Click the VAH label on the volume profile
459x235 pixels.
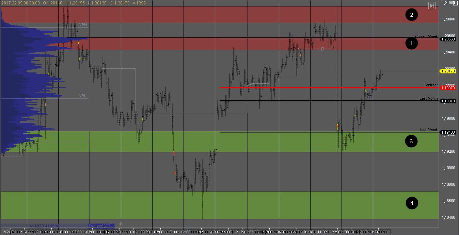pyautogui.click(x=83, y=24)
